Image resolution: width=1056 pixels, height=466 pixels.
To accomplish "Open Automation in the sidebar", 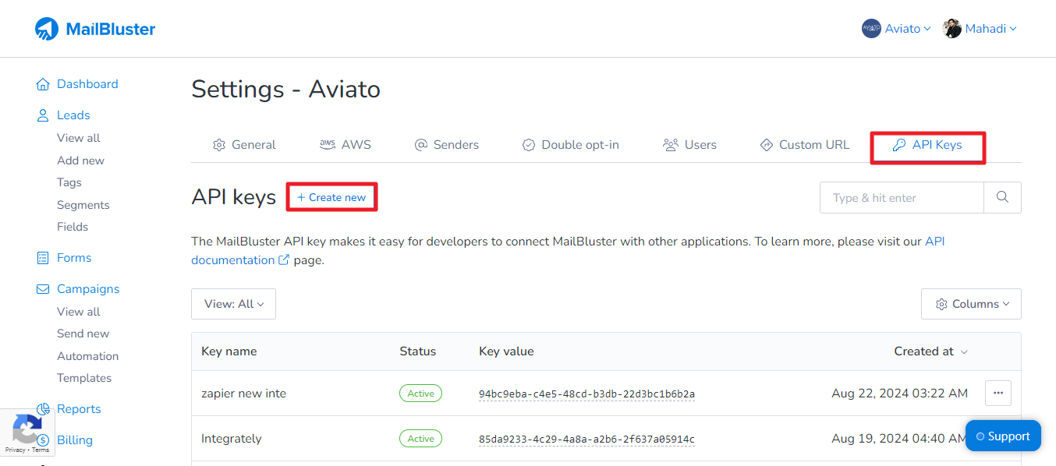I will [88, 356].
